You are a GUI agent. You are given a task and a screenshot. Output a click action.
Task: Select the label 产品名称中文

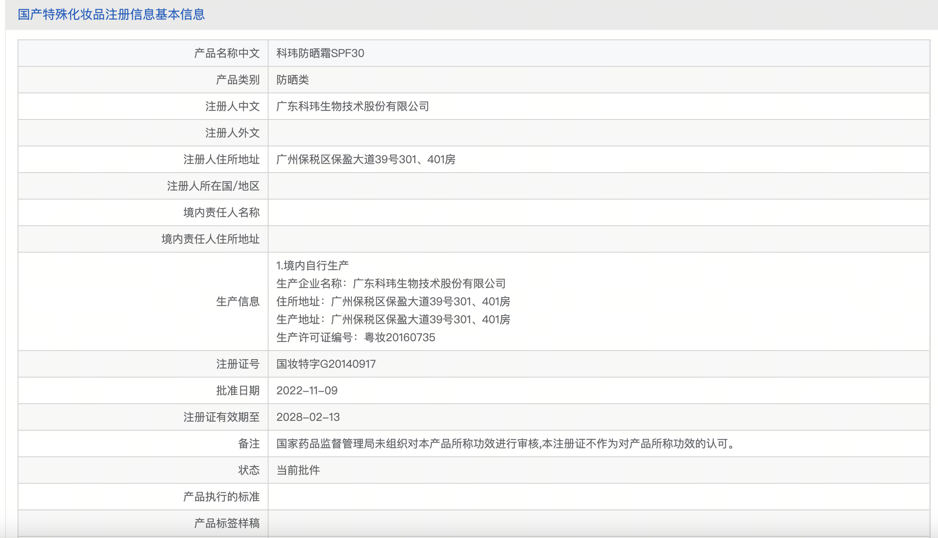227,53
